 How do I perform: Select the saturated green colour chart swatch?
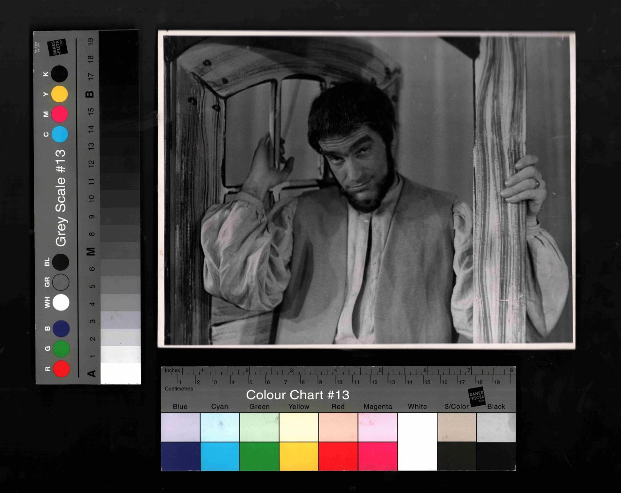point(259,456)
